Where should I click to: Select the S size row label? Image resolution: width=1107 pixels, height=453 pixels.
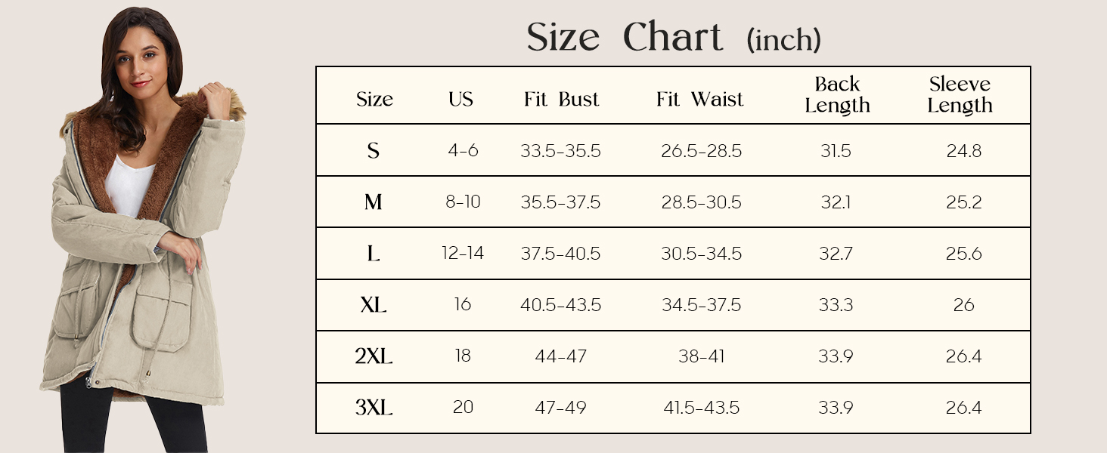point(374,151)
